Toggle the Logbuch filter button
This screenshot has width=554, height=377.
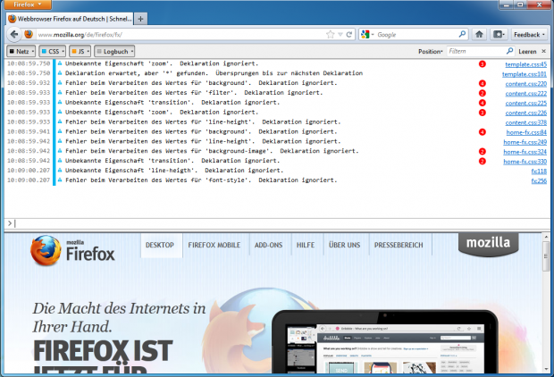113,51
